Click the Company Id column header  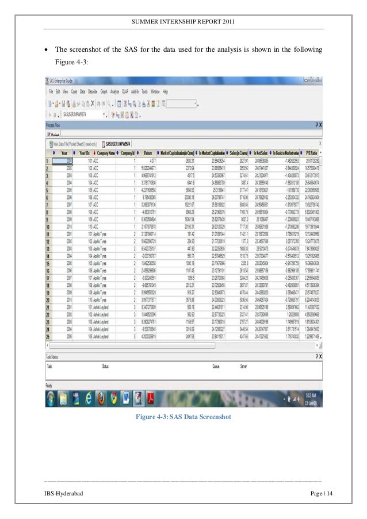tap(126, 153)
